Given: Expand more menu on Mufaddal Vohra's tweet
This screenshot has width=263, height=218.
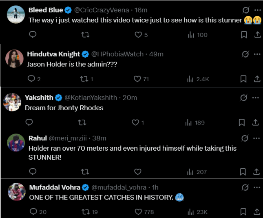Looking at the screenshot, I should (x=257, y=187).
